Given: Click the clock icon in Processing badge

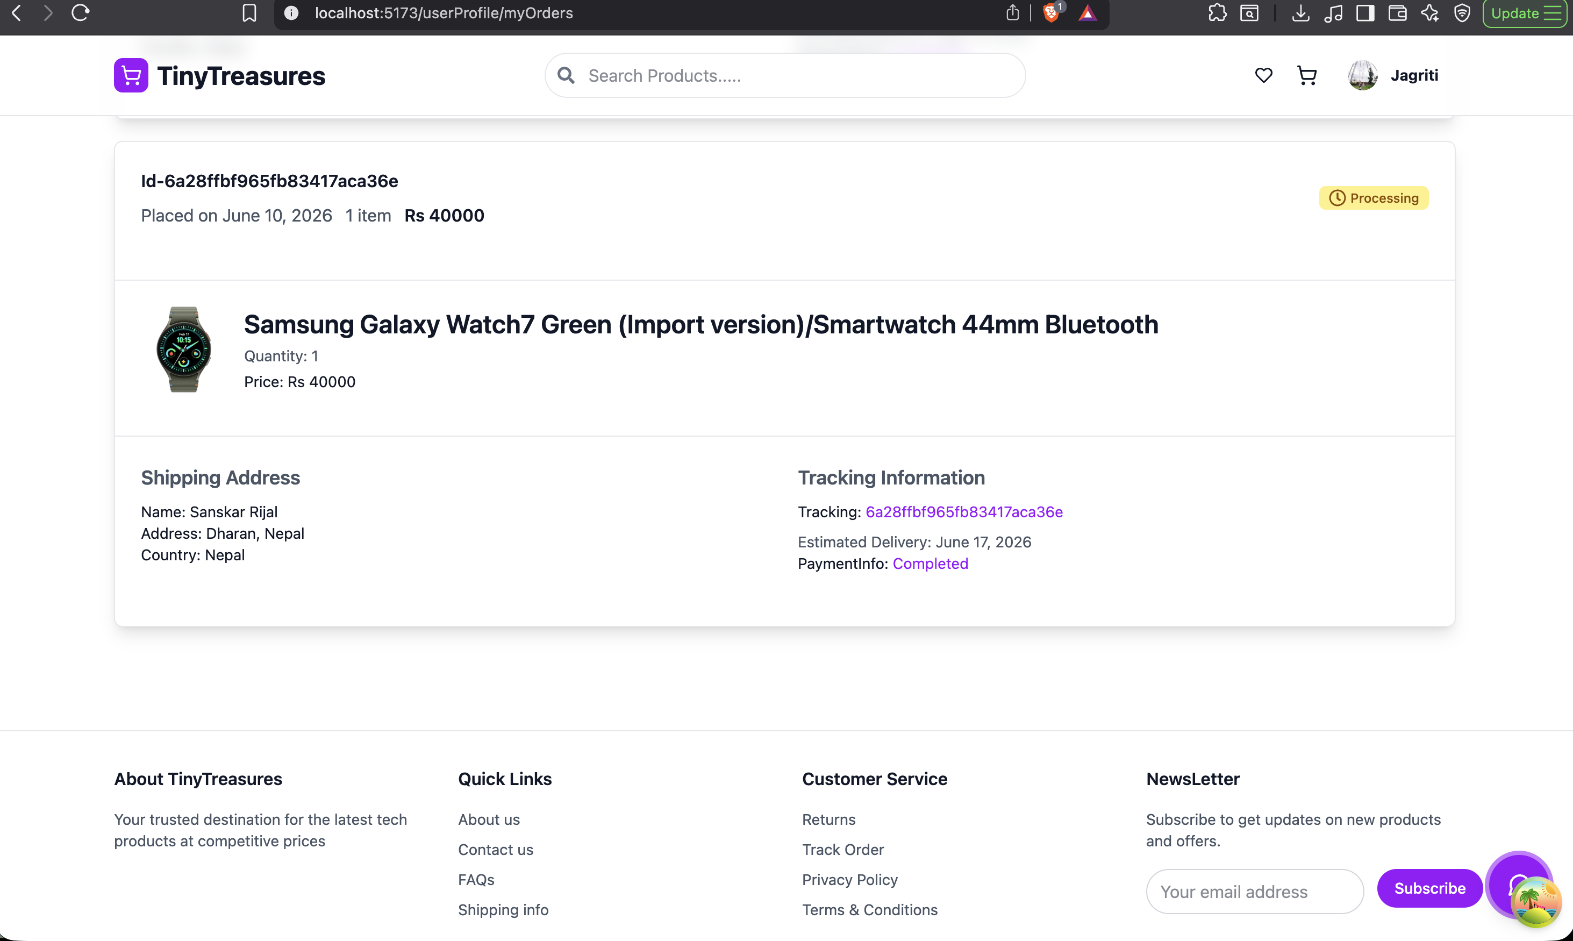Looking at the screenshot, I should tap(1337, 198).
